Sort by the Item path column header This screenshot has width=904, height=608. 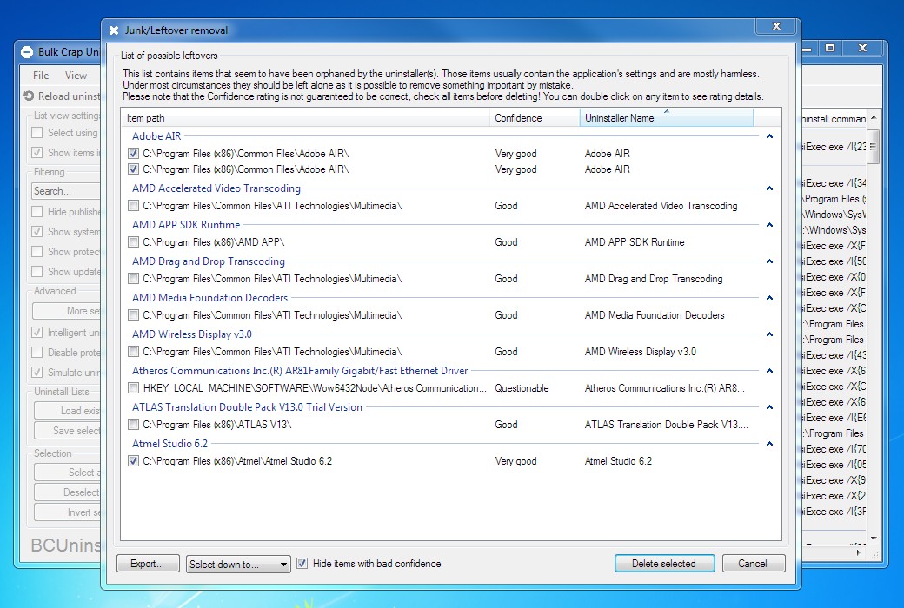click(306, 117)
